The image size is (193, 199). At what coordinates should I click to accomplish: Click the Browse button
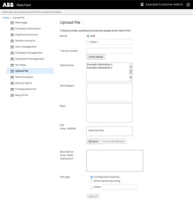tap(93, 141)
